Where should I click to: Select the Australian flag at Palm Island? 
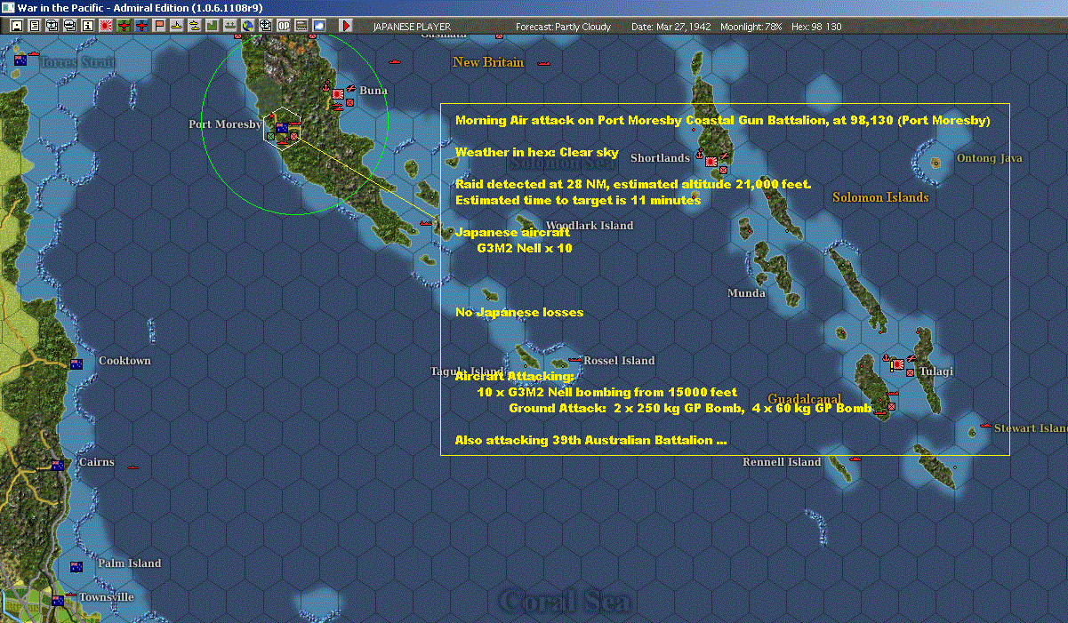click(76, 566)
